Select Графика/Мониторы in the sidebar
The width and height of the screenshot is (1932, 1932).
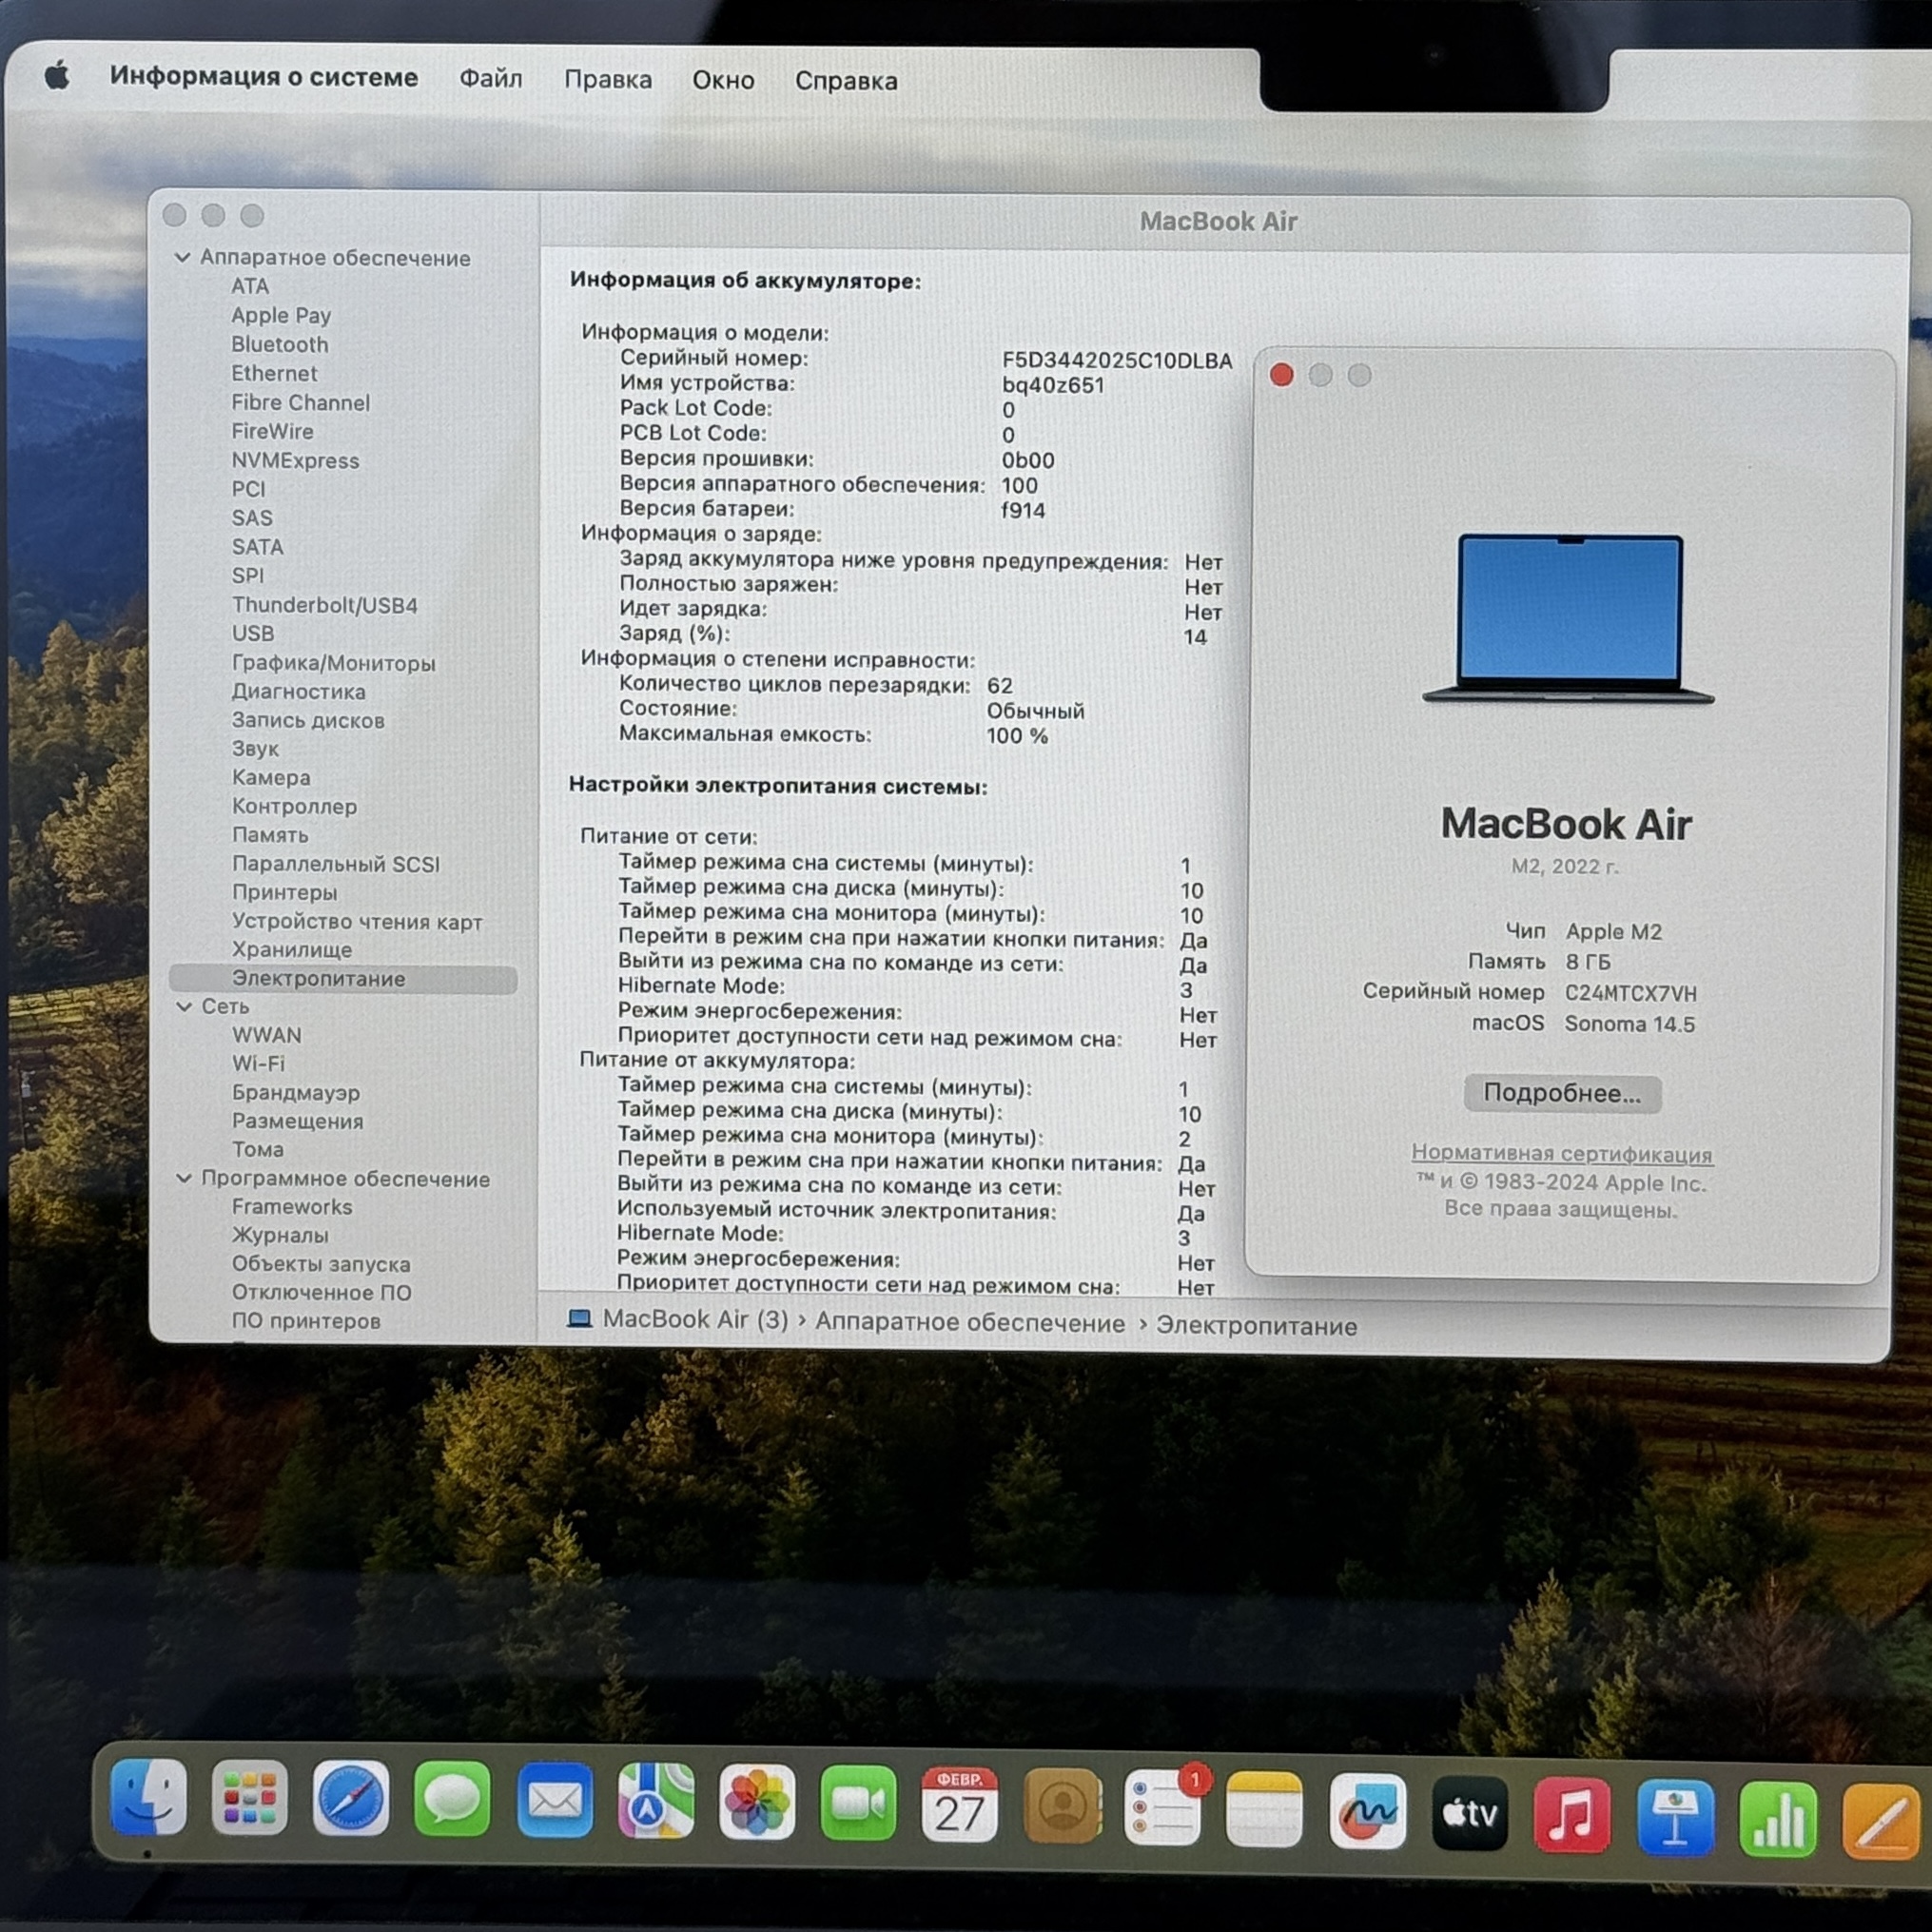tap(334, 663)
